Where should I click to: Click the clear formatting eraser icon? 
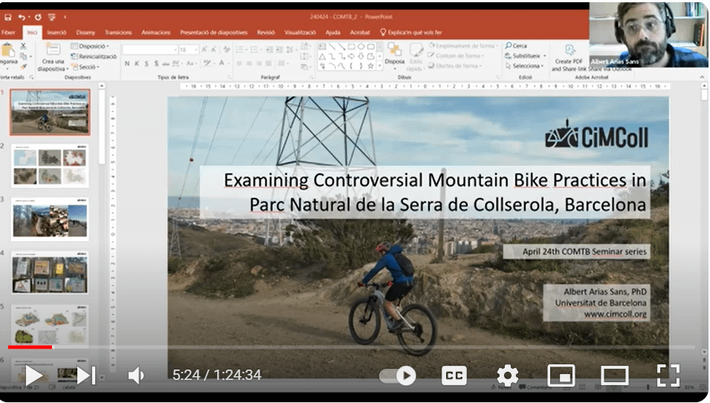click(227, 49)
